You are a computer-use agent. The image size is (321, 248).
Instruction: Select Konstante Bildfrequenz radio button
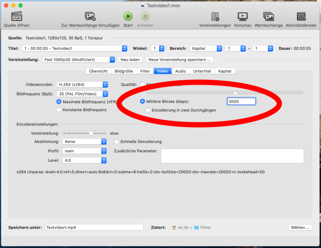point(59,110)
